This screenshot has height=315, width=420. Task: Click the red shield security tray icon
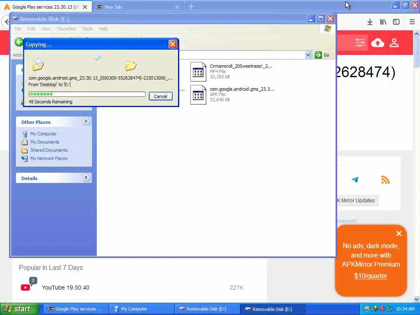[x=382, y=309]
